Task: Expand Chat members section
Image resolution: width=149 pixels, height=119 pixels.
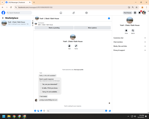Action: coord(130,42)
